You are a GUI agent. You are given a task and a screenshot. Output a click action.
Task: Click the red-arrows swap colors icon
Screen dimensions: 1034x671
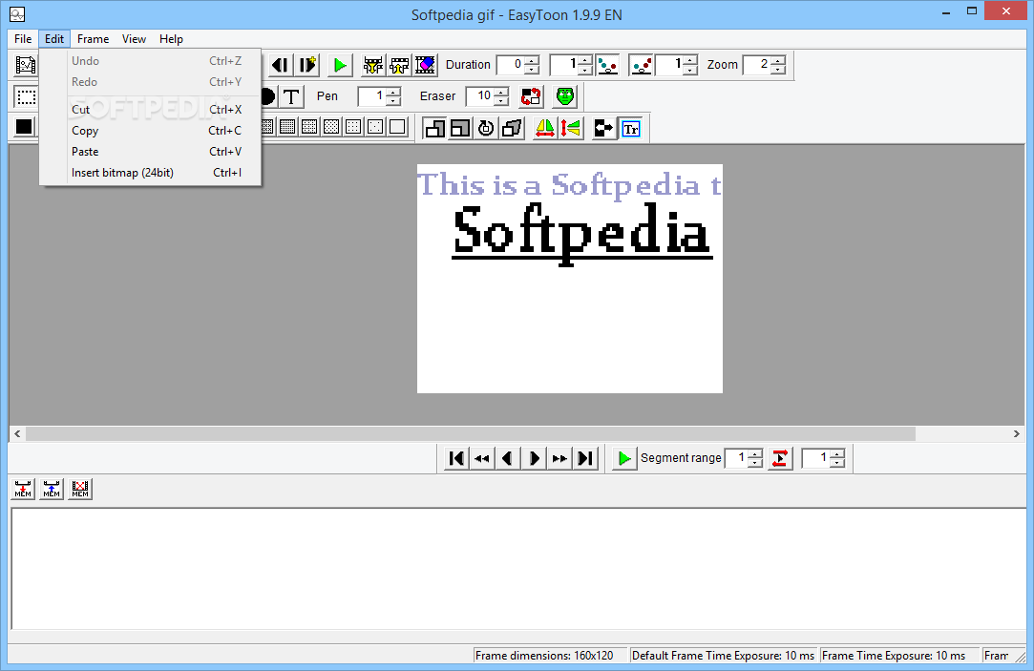click(531, 97)
